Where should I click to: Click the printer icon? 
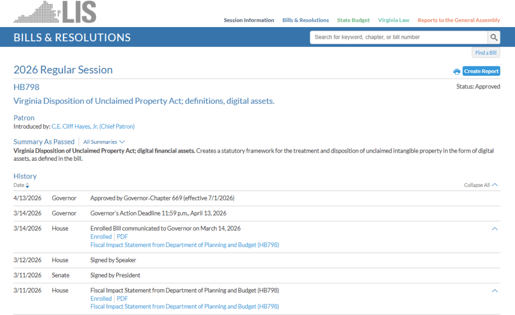(x=457, y=71)
